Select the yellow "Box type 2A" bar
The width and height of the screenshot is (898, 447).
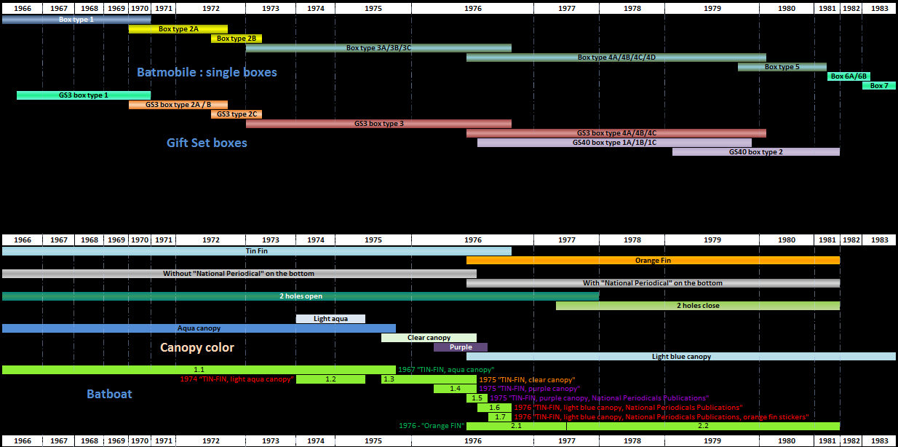click(178, 29)
